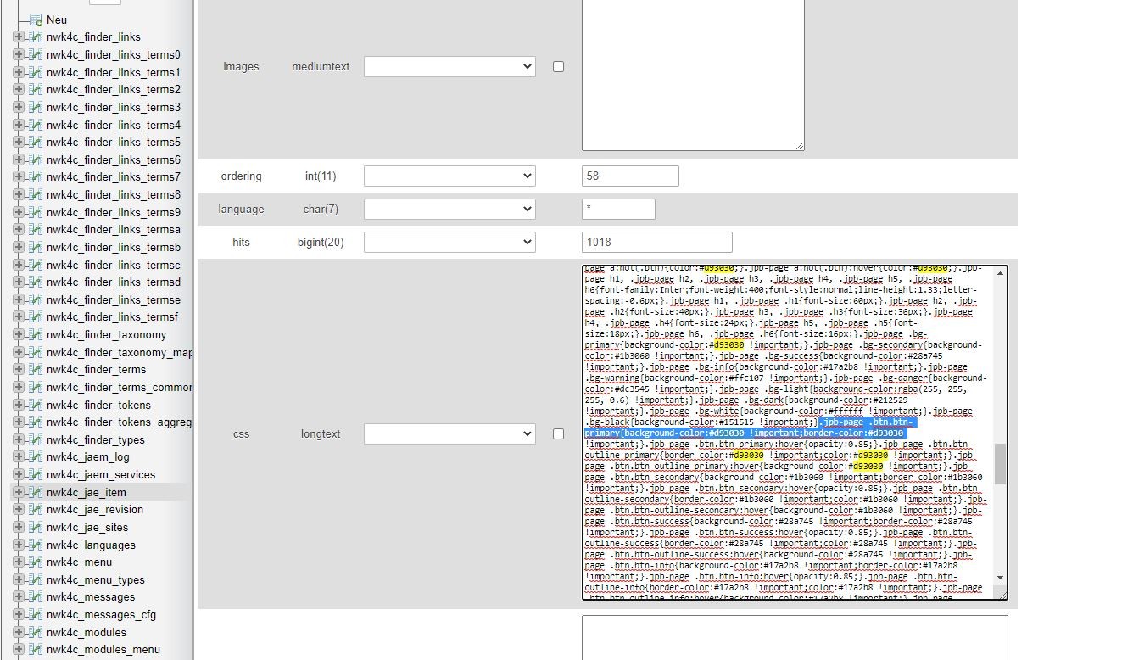Click the nwk4c_jaem_log table icon
Image resolution: width=1122 pixels, height=660 pixels.
(x=36, y=456)
